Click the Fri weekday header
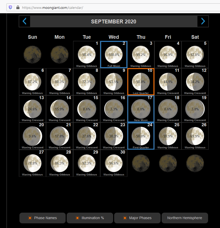The width and height of the screenshot is (220, 228). [168, 37]
